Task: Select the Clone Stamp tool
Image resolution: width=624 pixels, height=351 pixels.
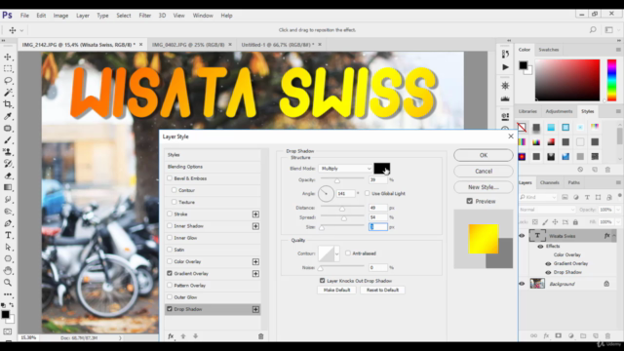Action: click(x=8, y=152)
